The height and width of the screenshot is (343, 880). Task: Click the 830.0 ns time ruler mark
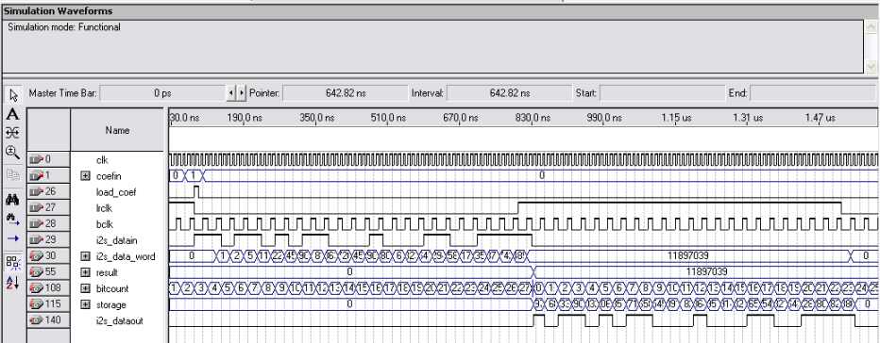tap(533, 118)
